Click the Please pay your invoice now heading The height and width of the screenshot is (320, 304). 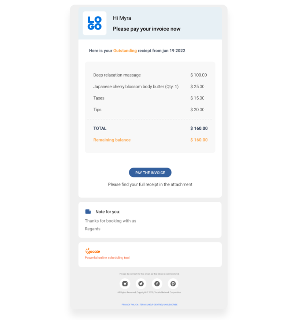coord(147,29)
